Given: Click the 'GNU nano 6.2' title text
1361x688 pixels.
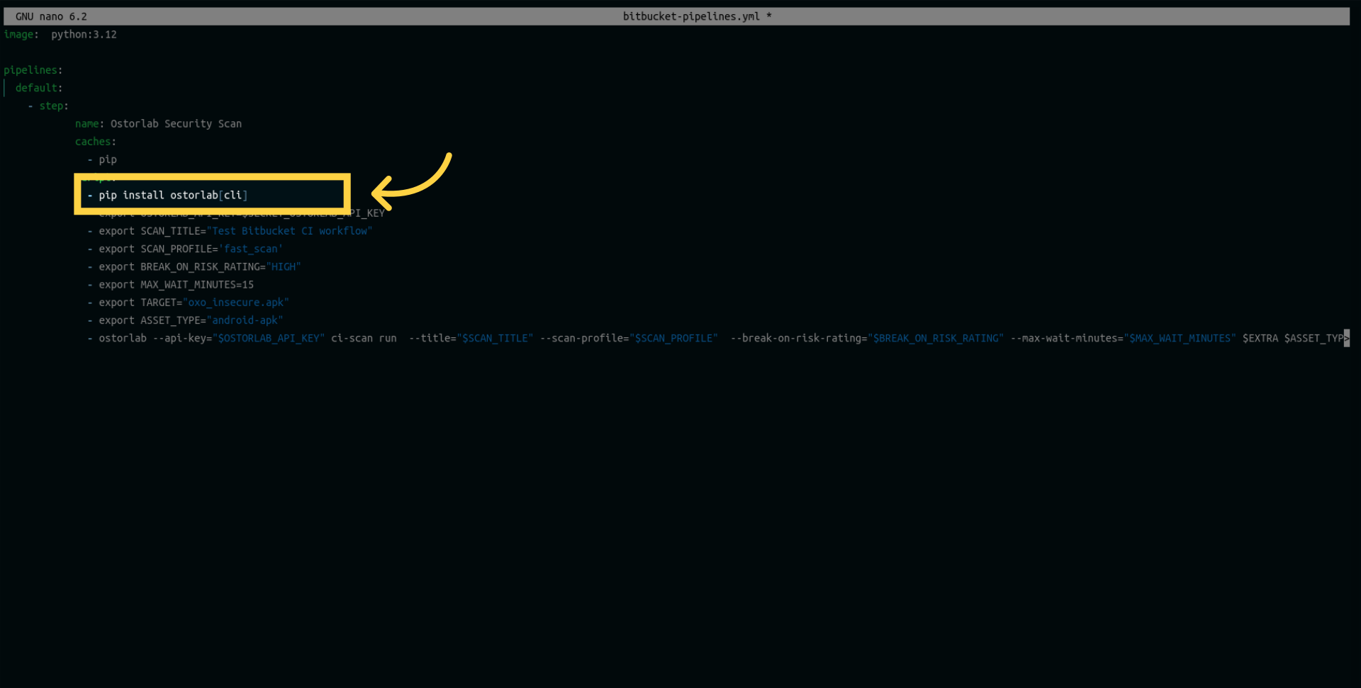Looking at the screenshot, I should click(x=51, y=16).
